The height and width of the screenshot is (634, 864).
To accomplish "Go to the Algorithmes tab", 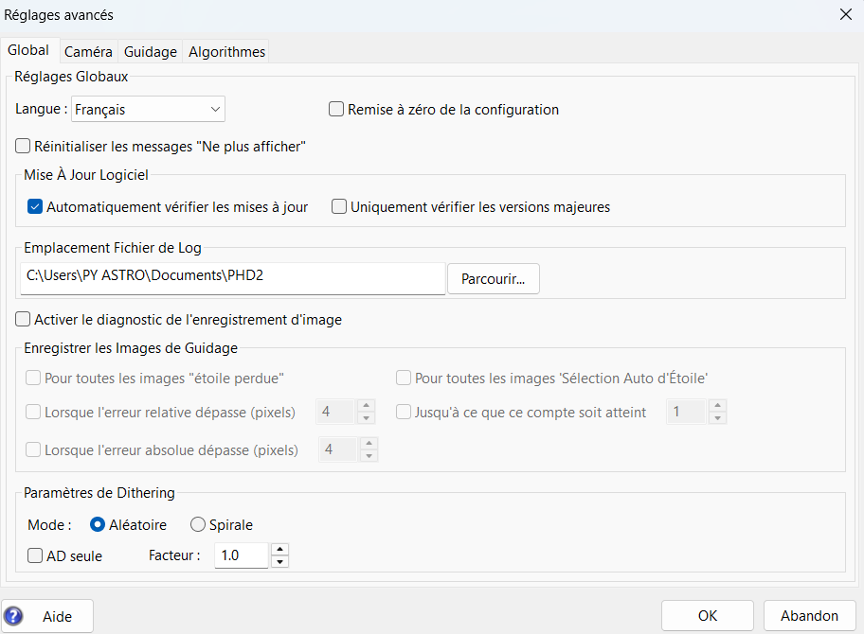I will pyautogui.click(x=226, y=52).
